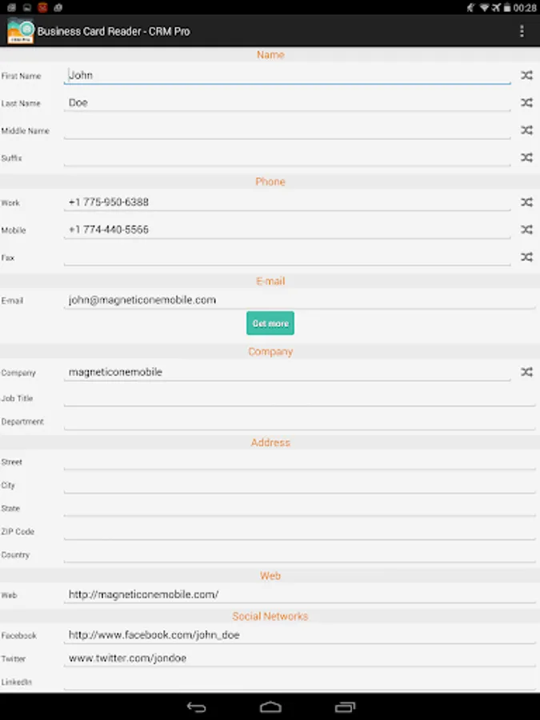Edit the Last Name field containing Doe
The image size is (540, 720).
tap(287, 103)
